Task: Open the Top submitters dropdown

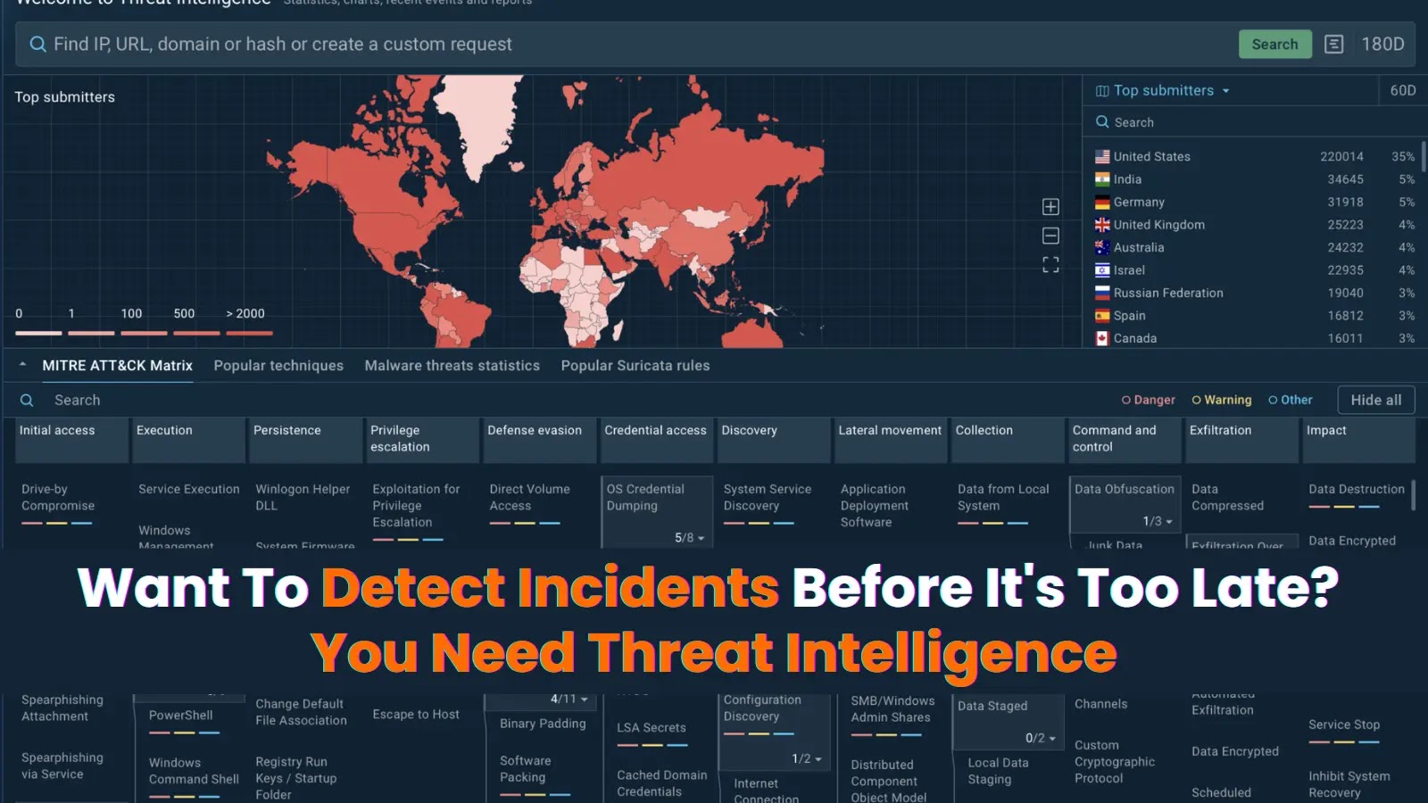Action: point(1229,90)
